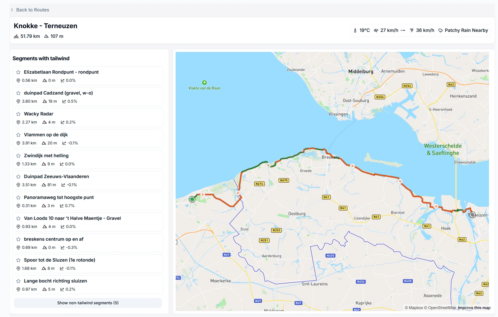Image resolution: width=498 pixels, height=317 pixels.
Task: Click gradient icon beside -0.3%
Action: (63, 248)
